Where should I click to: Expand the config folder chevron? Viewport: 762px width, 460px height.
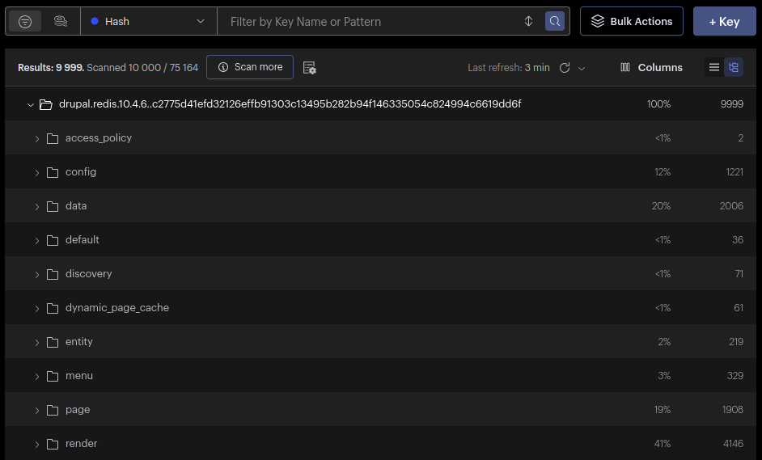37,172
